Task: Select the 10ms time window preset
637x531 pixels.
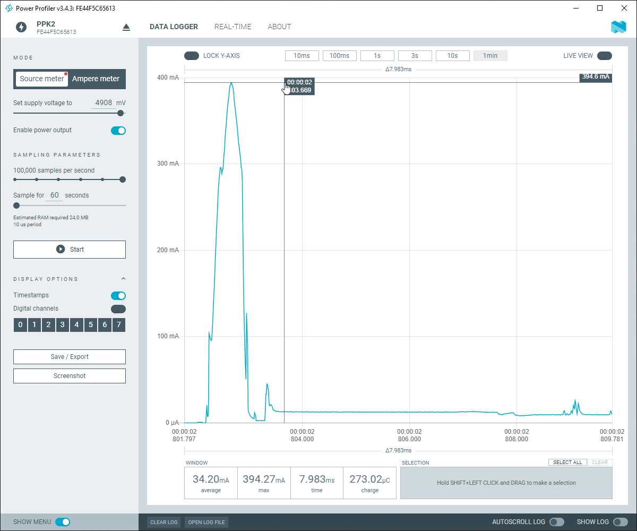Action: coord(302,55)
